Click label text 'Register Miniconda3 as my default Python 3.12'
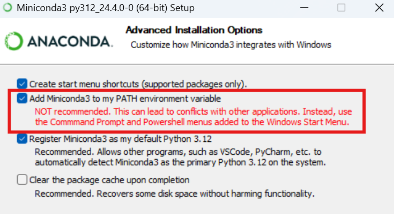The width and height of the screenshot is (394, 214). pyautogui.click(x=121, y=139)
